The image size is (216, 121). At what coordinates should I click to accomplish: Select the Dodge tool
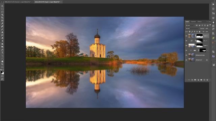click(2, 47)
